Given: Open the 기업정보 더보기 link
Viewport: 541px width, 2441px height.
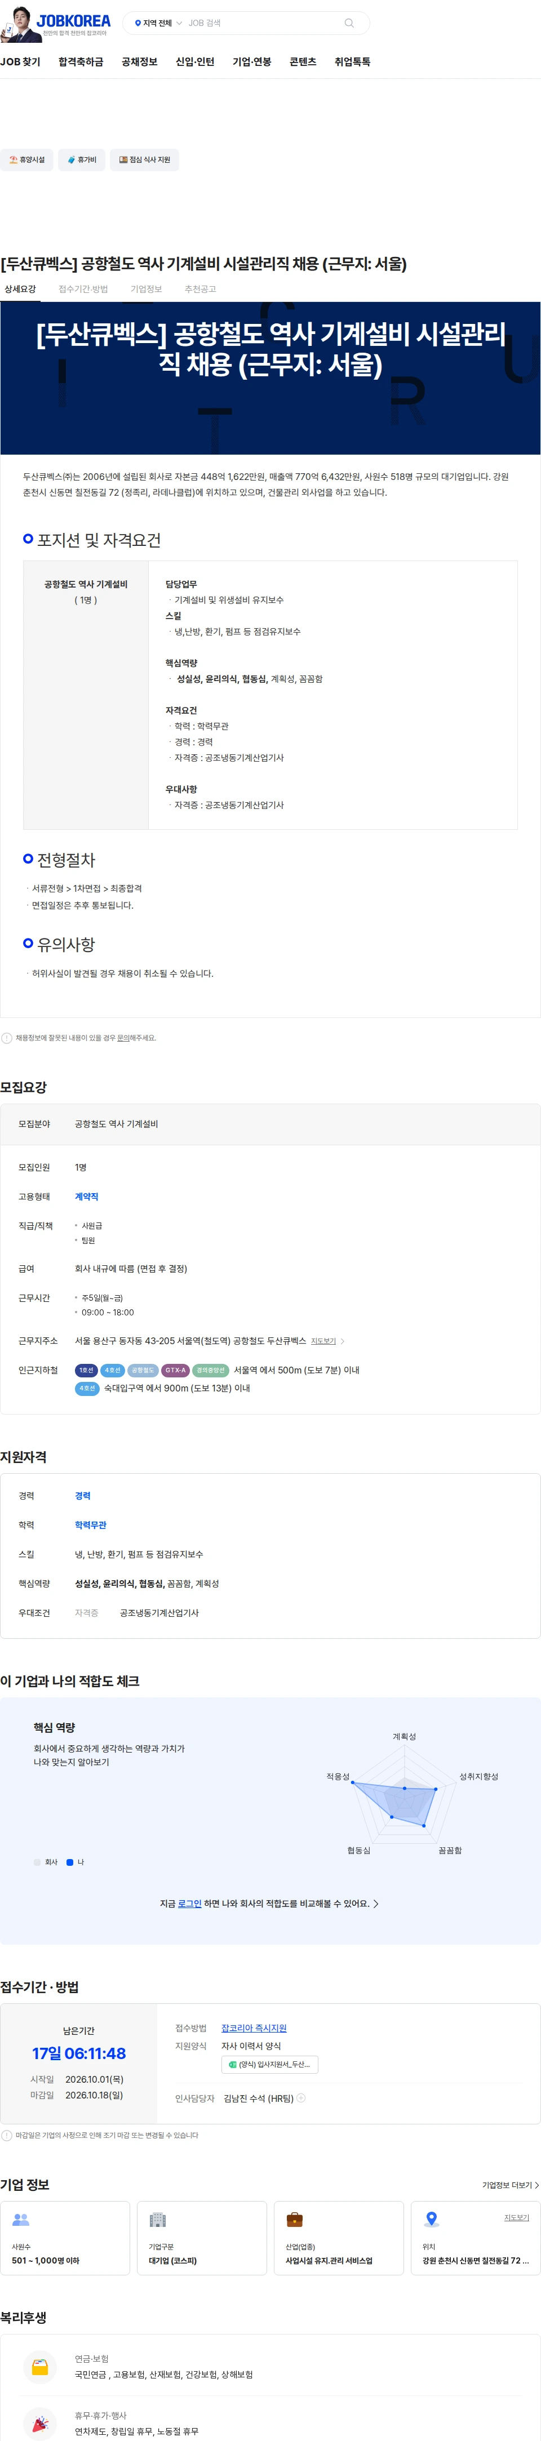Looking at the screenshot, I should pos(511,2185).
